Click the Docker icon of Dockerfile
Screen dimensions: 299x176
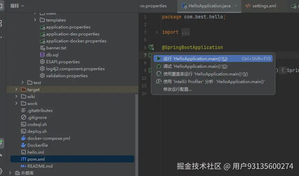24,145
